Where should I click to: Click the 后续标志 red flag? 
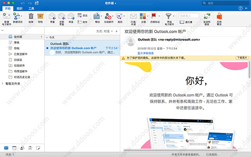point(154,16)
